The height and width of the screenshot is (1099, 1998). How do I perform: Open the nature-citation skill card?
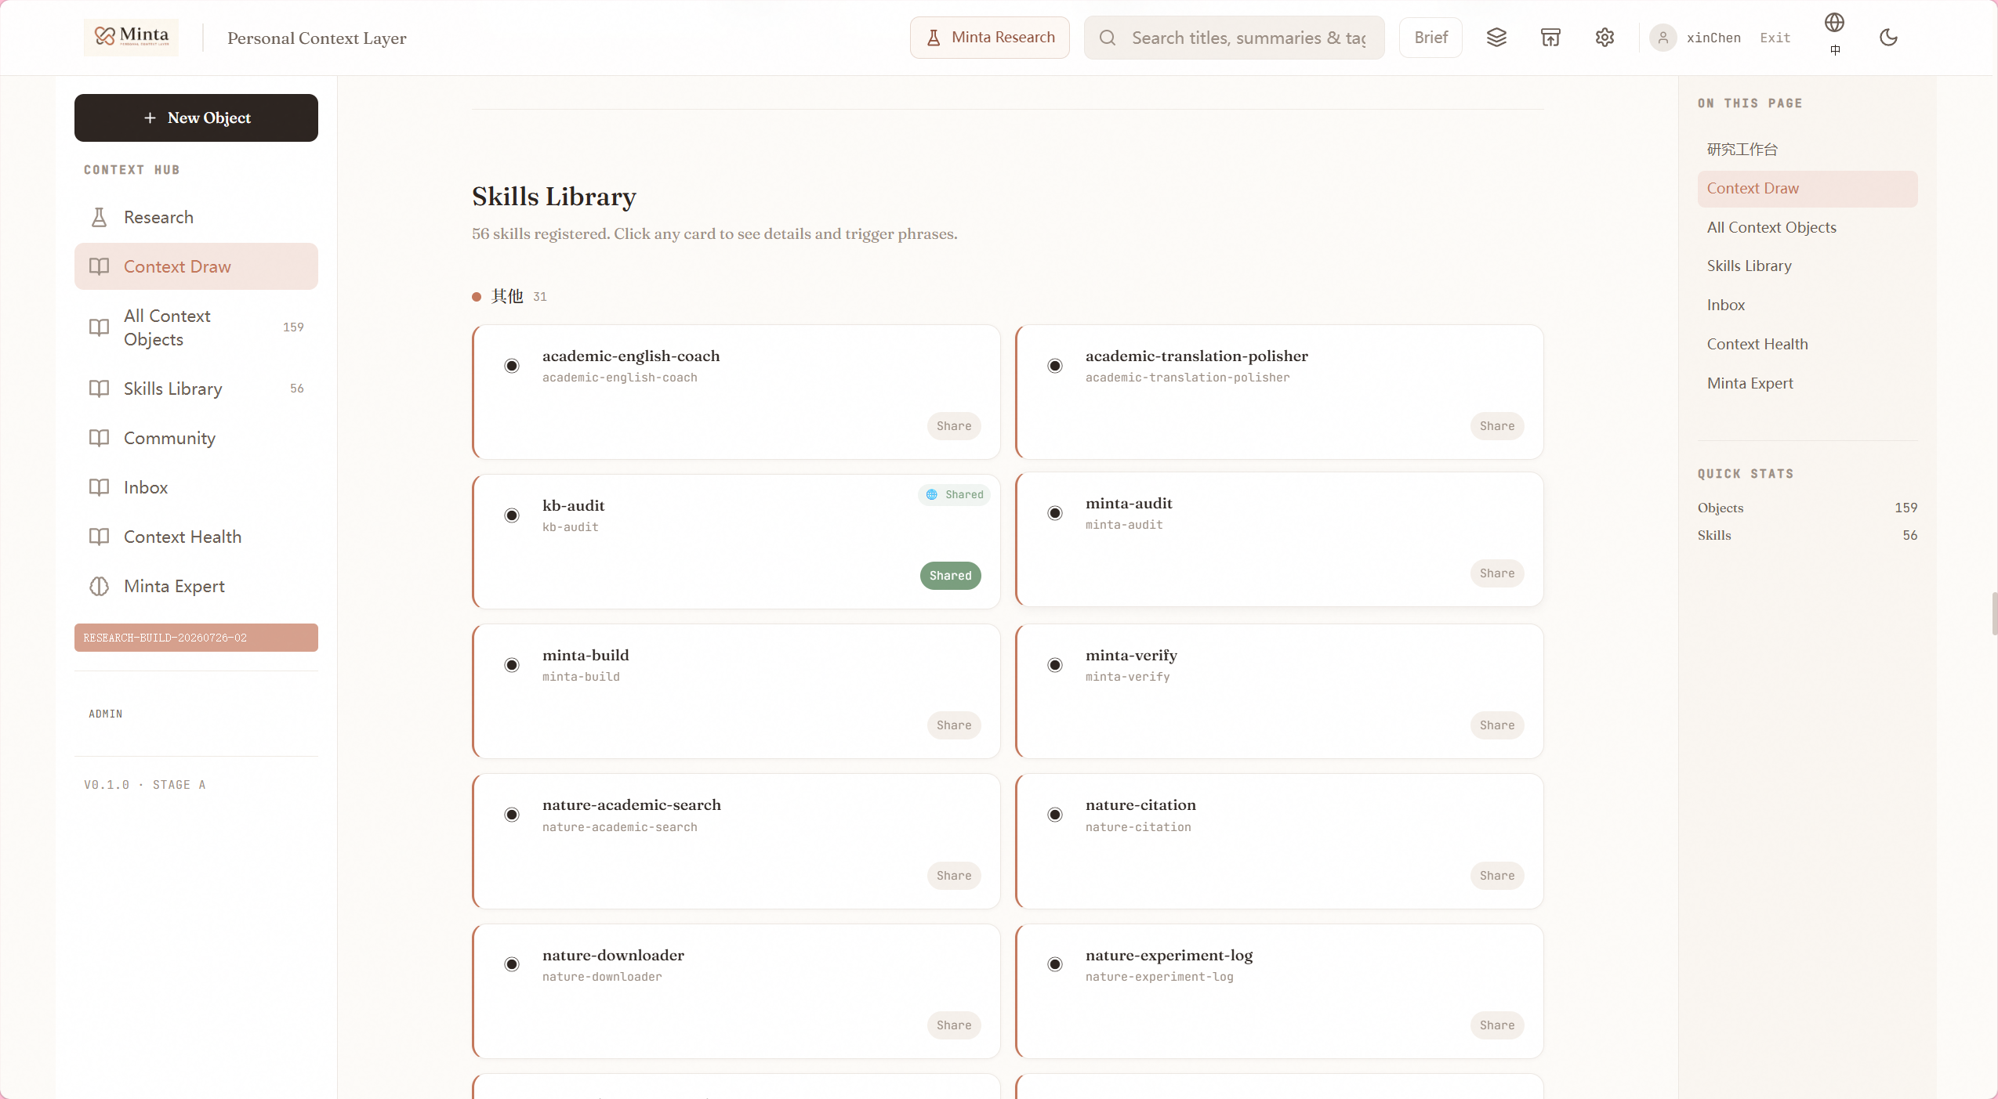click(x=1279, y=841)
